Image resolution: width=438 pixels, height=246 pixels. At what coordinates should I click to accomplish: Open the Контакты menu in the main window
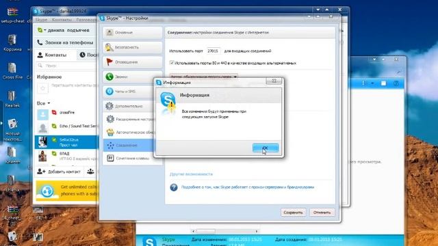pyautogui.click(x=62, y=20)
